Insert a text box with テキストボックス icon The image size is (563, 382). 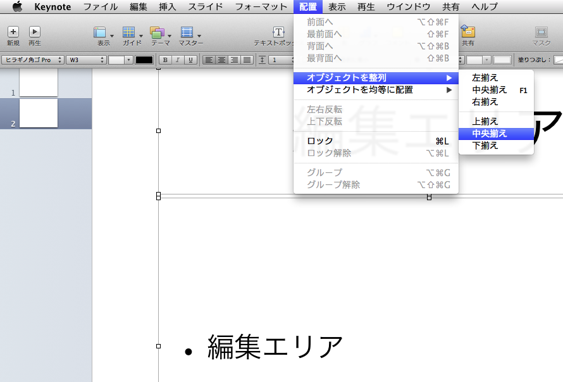tap(278, 32)
